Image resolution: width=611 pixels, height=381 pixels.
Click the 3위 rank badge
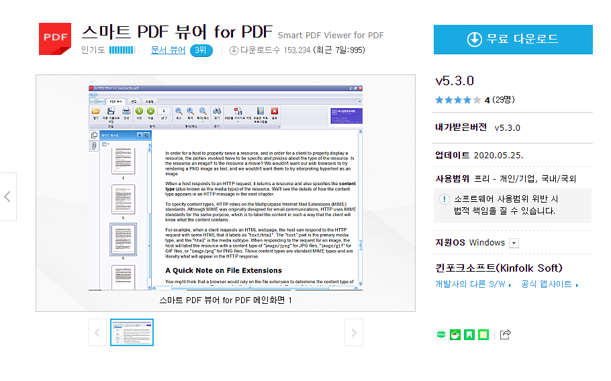pyautogui.click(x=201, y=50)
